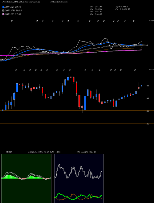Click the last blue candlestick near 42

click(x=142, y=86)
